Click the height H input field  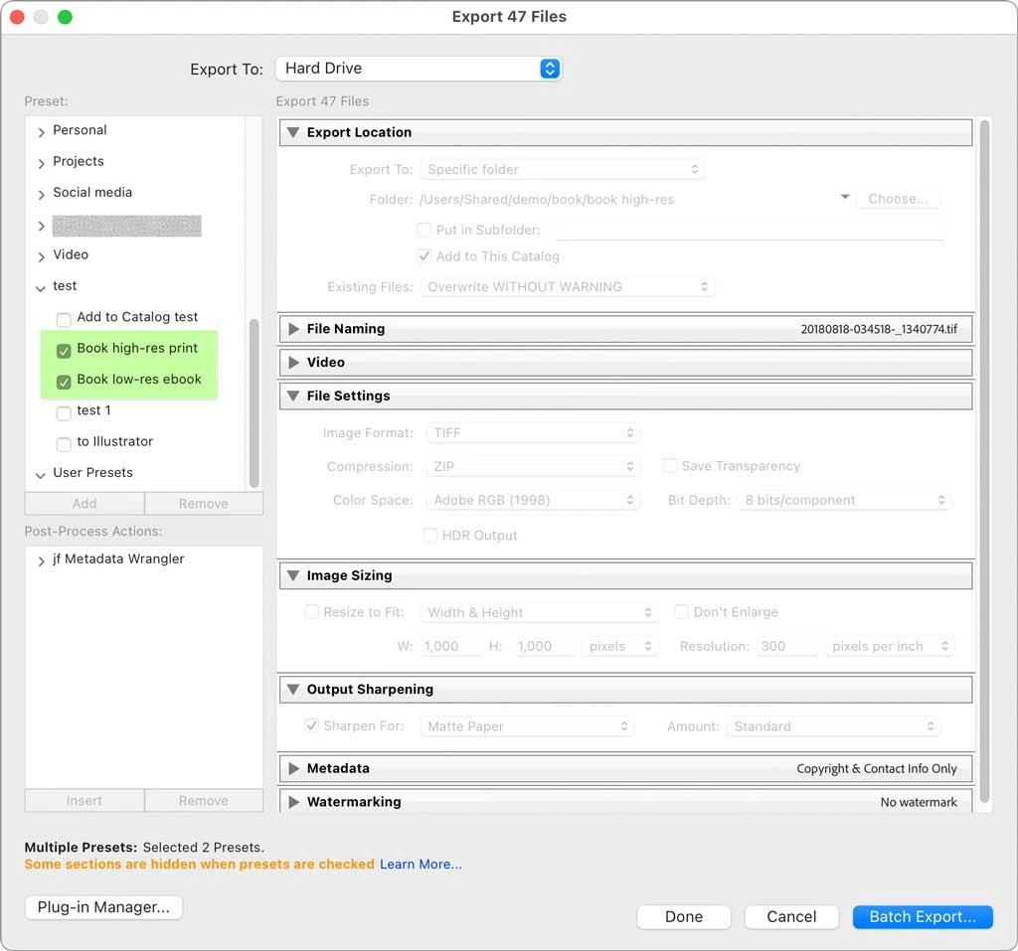click(x=544, y=647)
